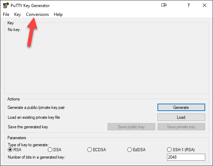Viewport: 213px width, 166px height.
Task: Click the question mark help button
Action: 189,5
